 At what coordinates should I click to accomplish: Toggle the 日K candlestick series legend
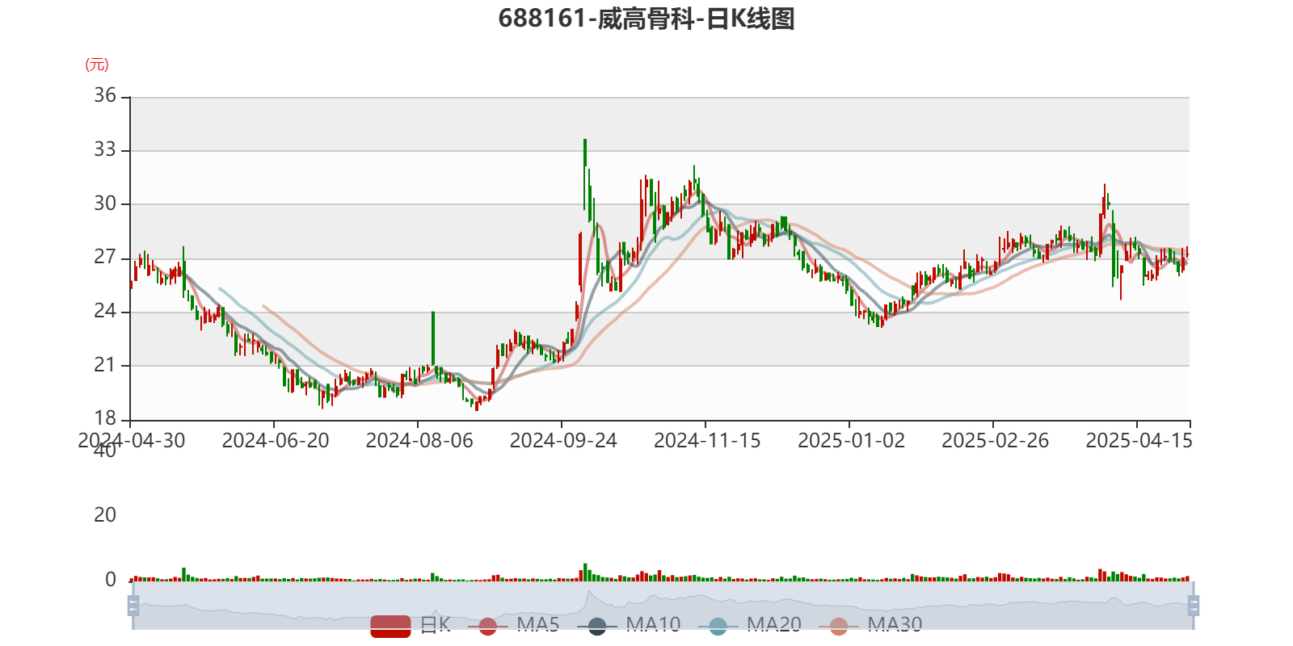coord(411,625)
